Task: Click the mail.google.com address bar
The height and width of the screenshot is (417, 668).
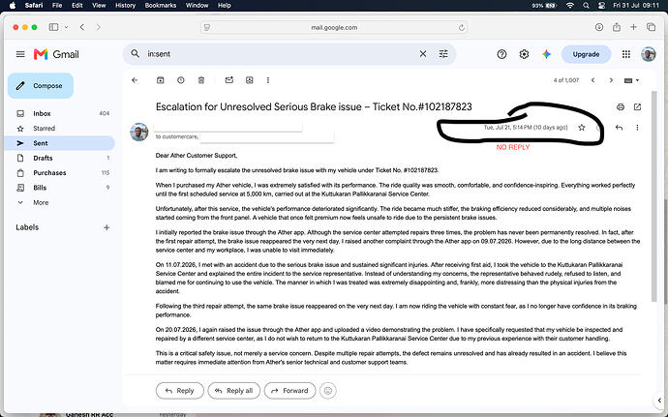Action: [x=334, y=28]
